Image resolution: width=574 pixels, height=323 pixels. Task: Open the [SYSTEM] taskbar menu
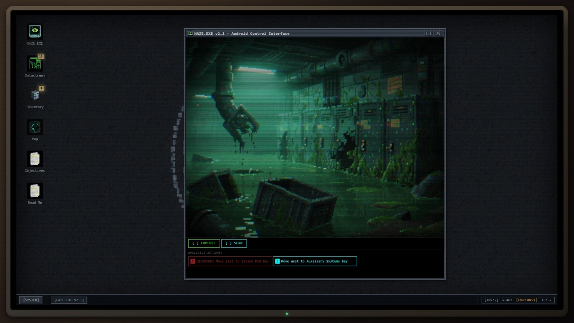[x=31, y=300]
